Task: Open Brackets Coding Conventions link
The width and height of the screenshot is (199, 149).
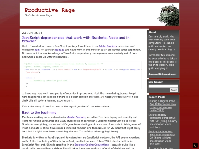Action: (x=92, y=145)
